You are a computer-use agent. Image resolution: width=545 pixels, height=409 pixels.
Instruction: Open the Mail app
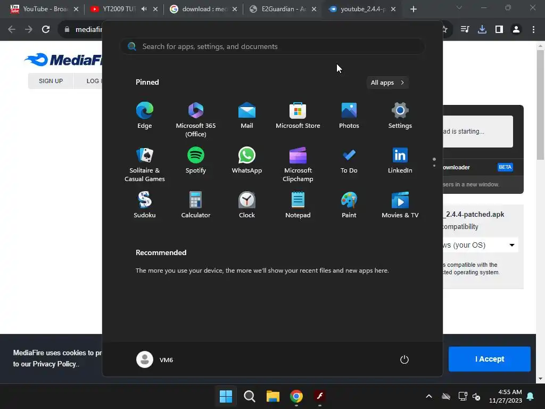247,116
